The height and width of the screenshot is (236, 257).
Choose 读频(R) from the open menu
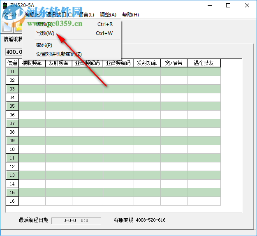72,24
